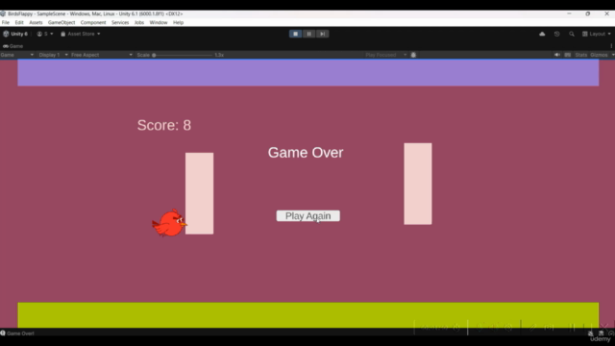Open the Free Aspect dropdown
The image size is (615, 346).
[x=102, y=55]
